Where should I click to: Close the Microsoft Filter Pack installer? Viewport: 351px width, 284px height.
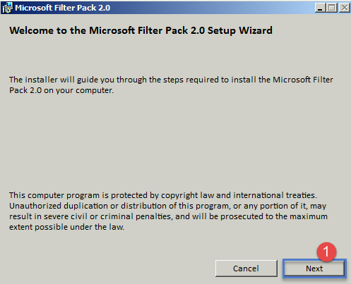(x=345, y=8)
